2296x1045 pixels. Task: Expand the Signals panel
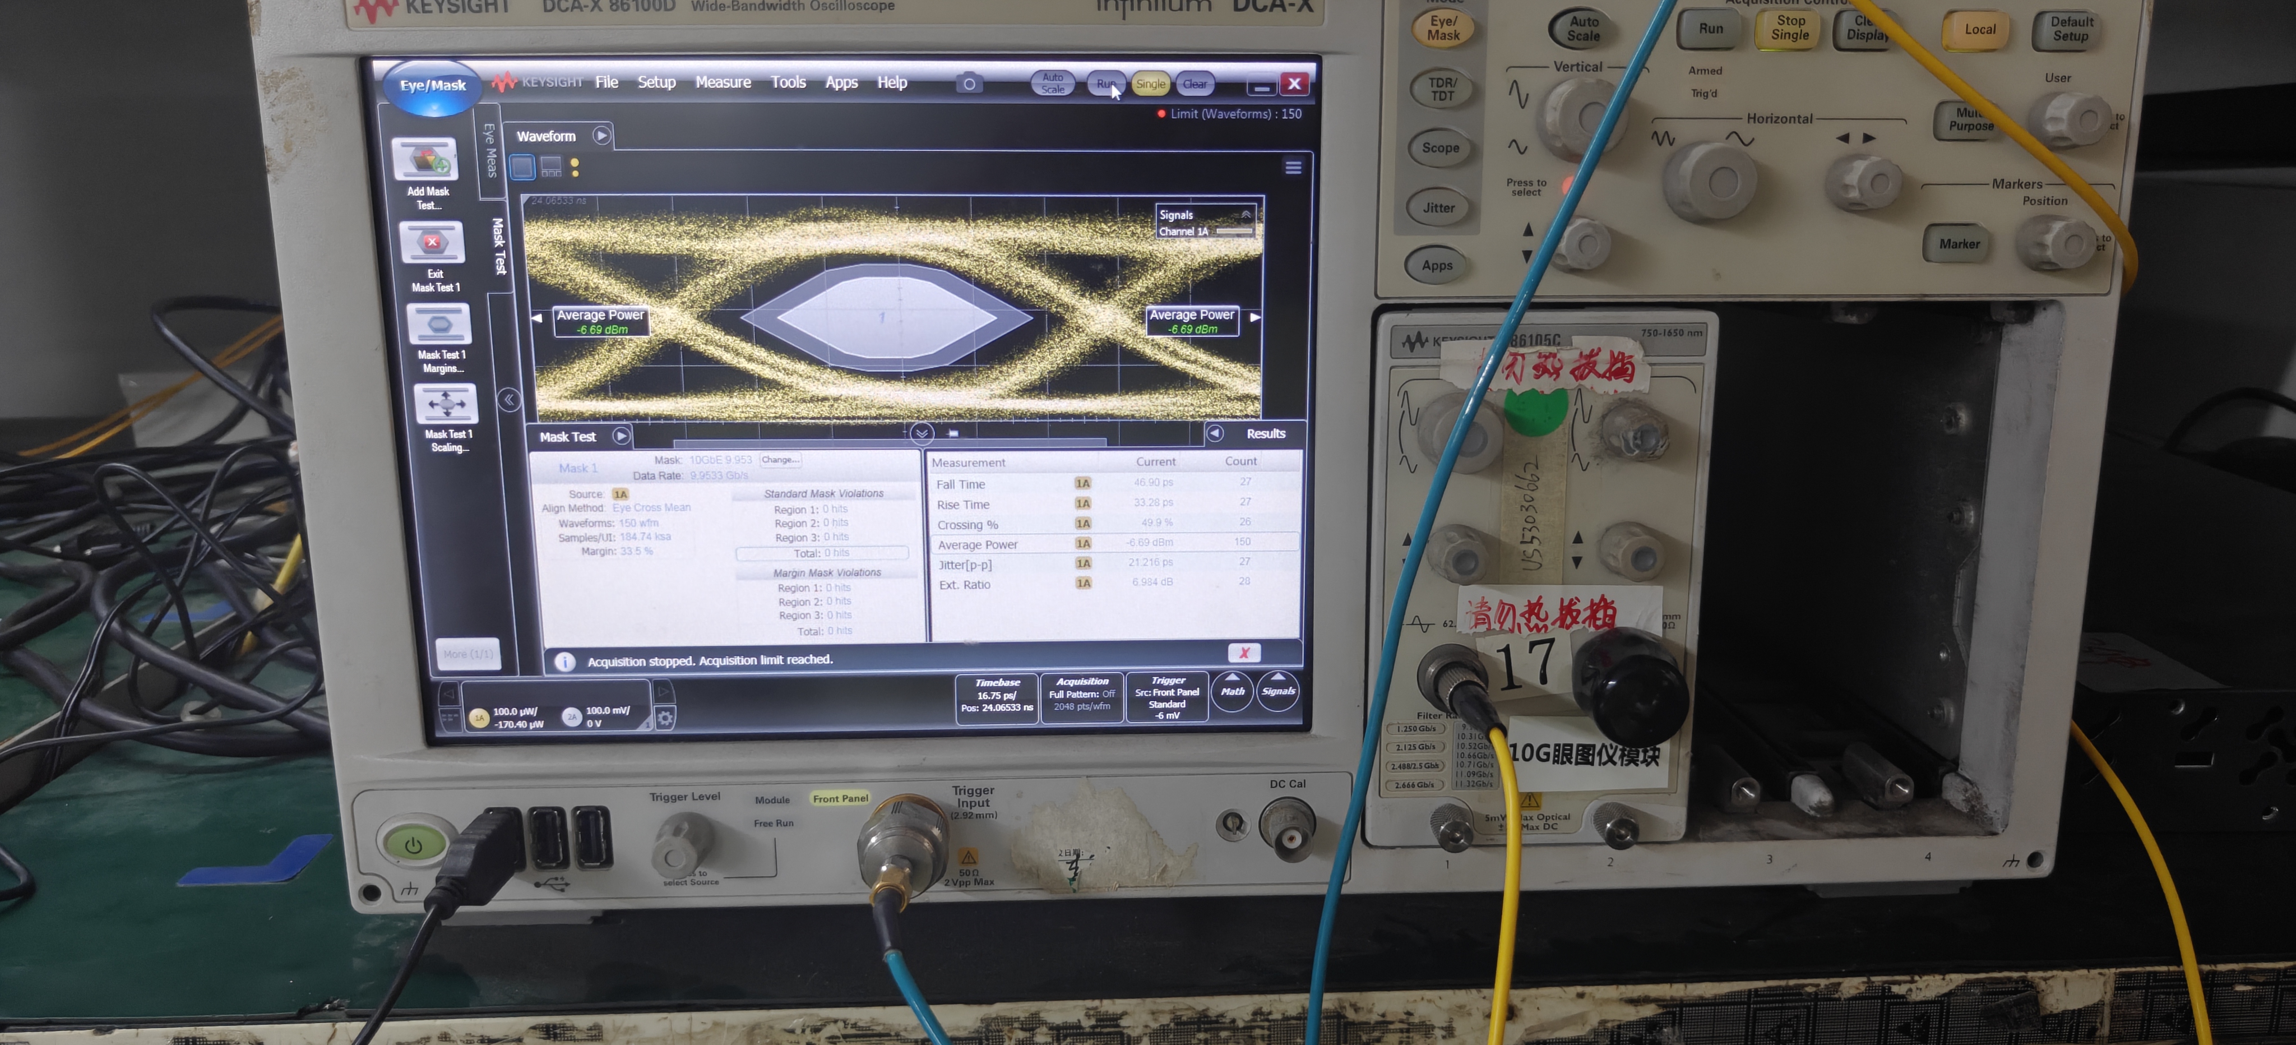point(1278,691)
